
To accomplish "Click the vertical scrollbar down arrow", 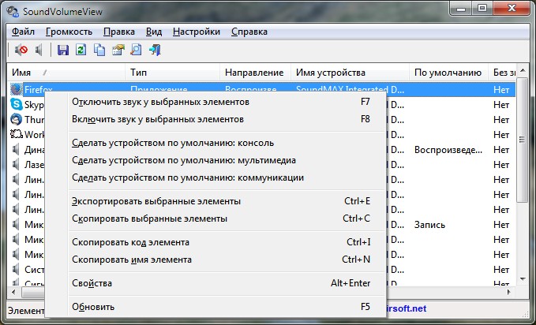I will (x=523, y=279).
